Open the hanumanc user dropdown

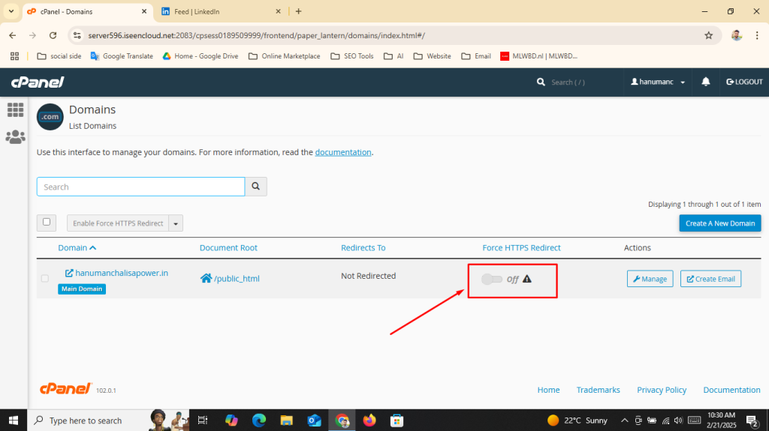[x=658, y=82]
